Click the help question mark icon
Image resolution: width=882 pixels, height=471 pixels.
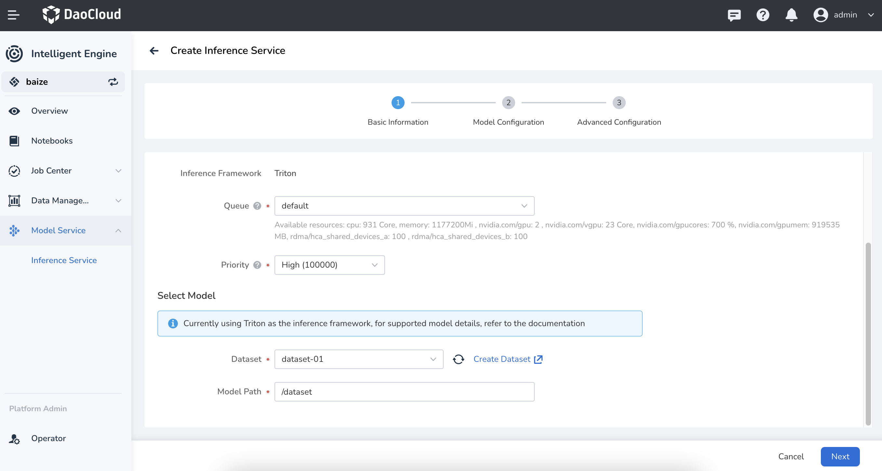point(763,15)
